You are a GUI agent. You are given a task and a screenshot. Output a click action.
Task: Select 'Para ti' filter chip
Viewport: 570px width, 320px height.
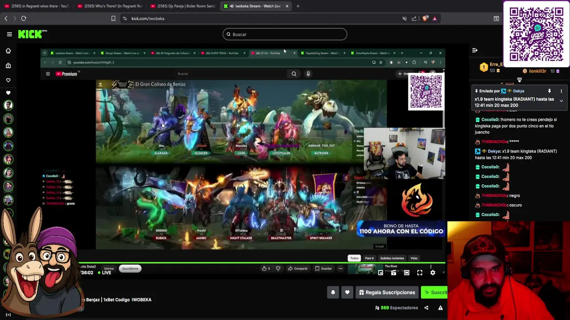369,258
